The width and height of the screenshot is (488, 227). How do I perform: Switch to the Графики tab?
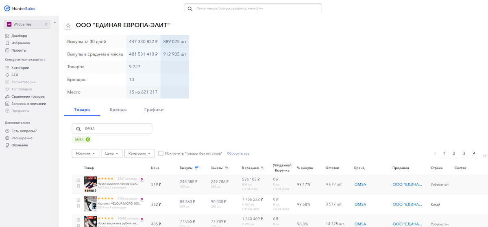[154, 110]
